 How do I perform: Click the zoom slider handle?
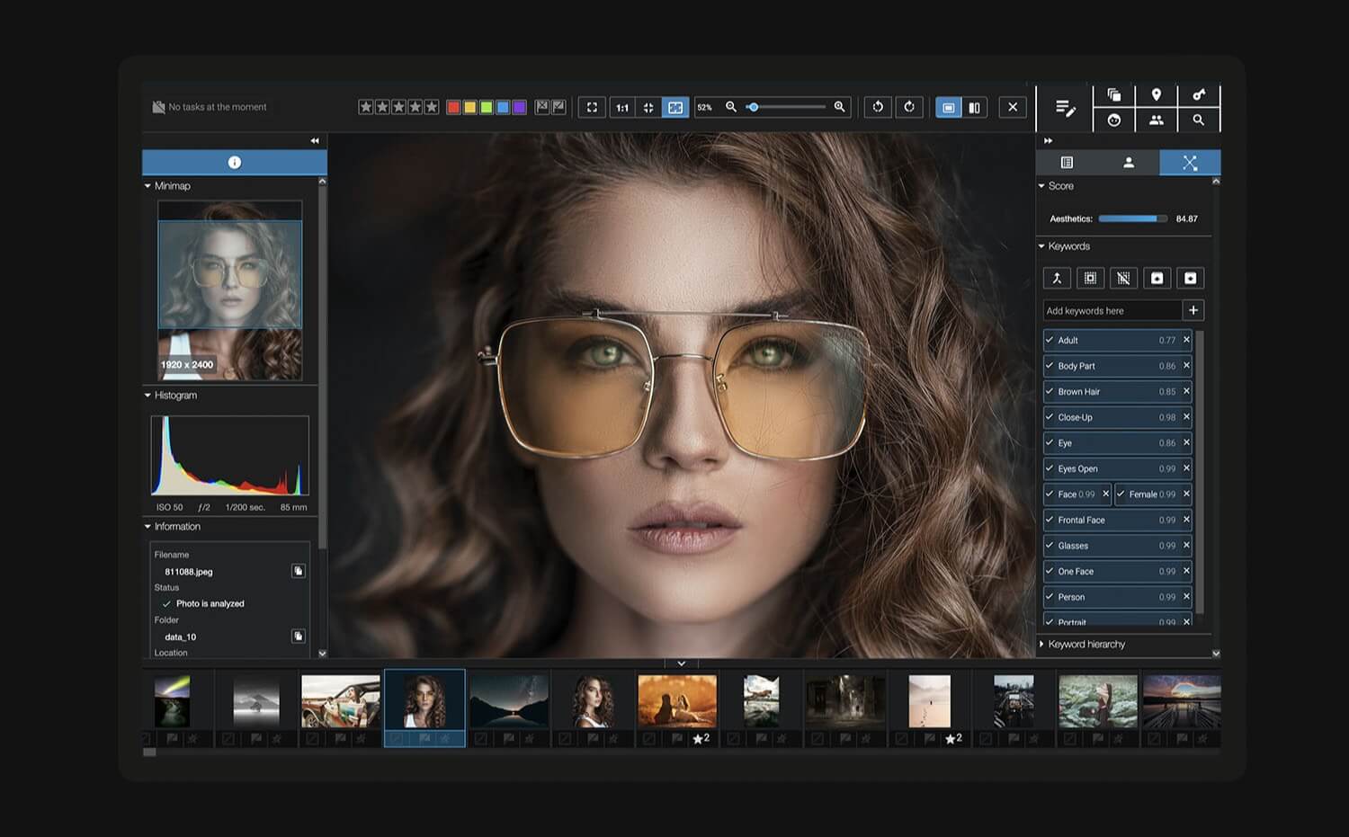753,107
